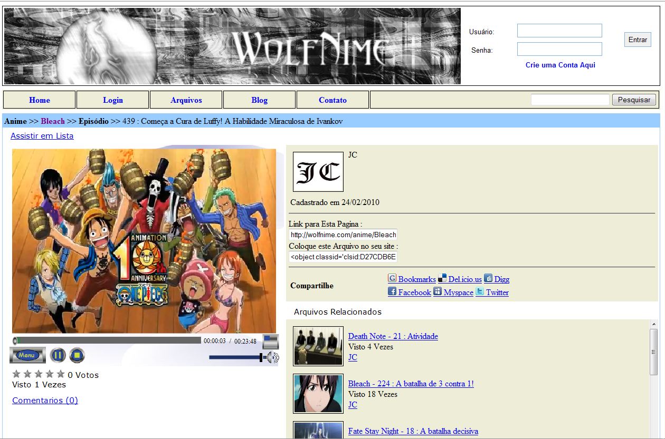This screenshot has height=439, width=665.
Task: Click the Crie uma Conta Aqui link
Action: point(560,65)
